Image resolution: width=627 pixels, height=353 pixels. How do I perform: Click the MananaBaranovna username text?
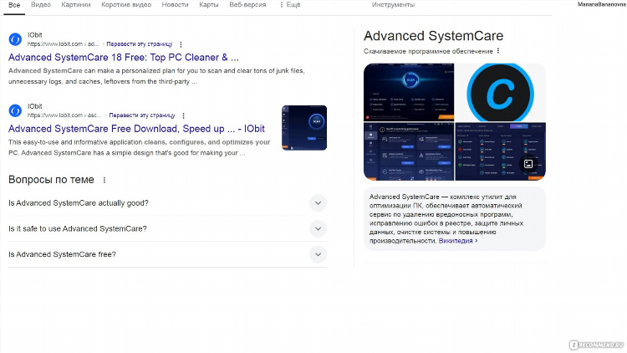pos(601,4)
